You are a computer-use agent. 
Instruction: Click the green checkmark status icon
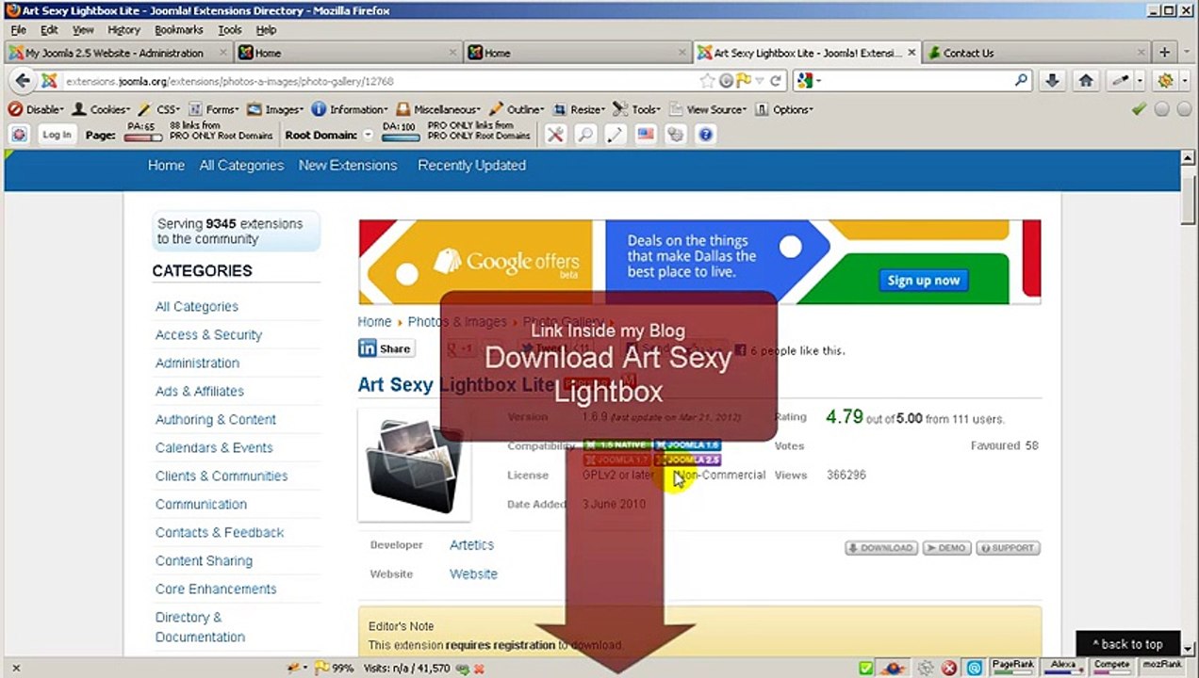[x=1139, y=109]
